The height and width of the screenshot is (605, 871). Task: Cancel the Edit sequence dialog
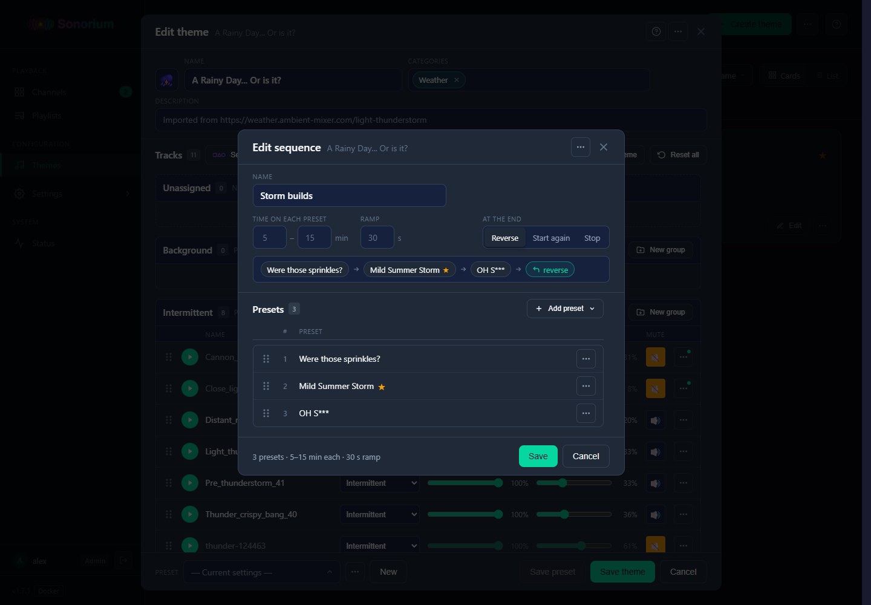click(586, 456)
